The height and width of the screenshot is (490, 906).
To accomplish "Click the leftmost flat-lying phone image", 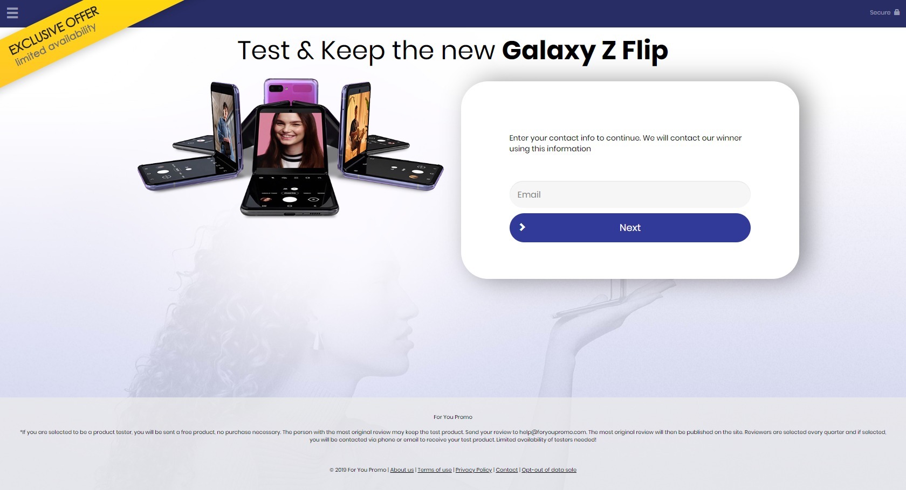I will 189,173.
